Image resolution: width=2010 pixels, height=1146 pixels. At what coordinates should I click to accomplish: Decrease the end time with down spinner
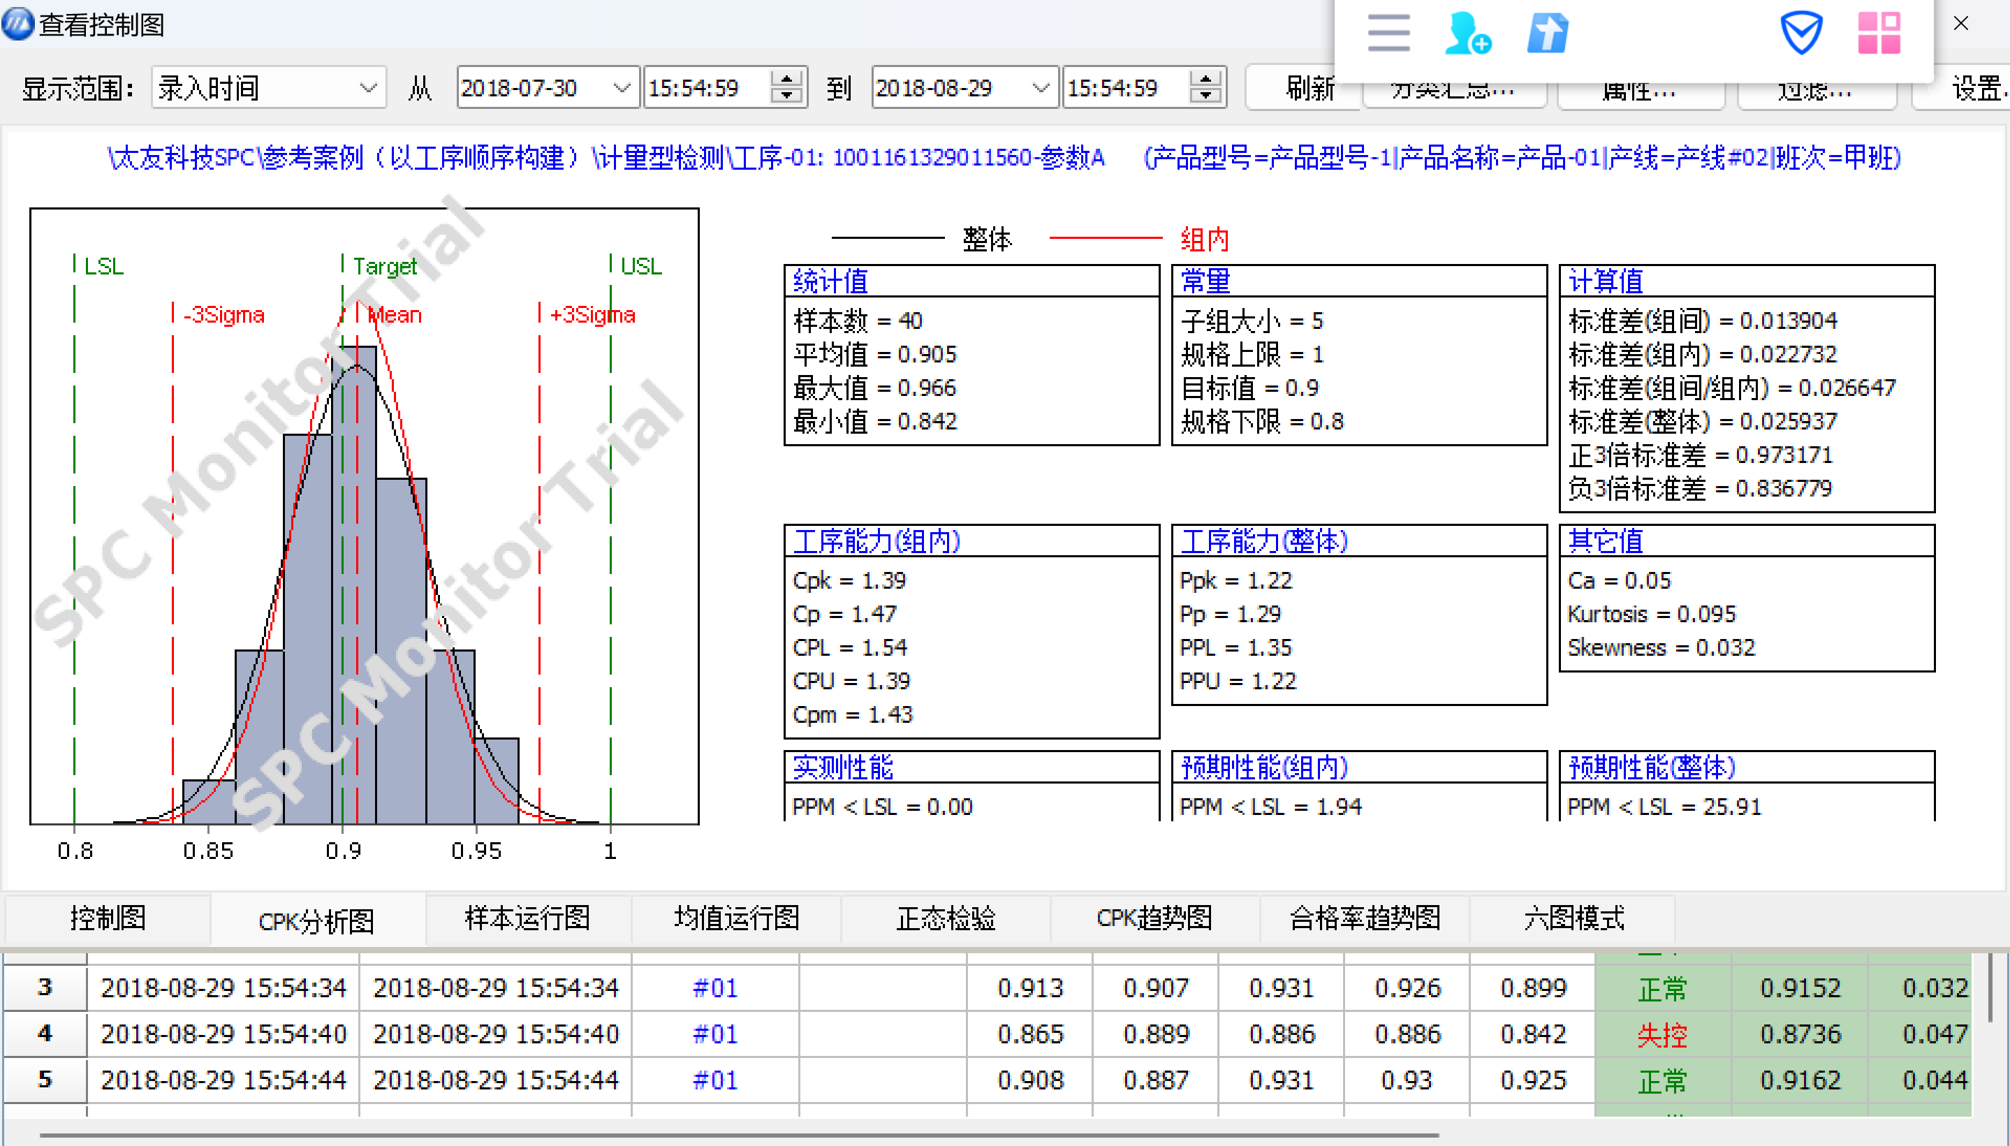(1205, 96)
